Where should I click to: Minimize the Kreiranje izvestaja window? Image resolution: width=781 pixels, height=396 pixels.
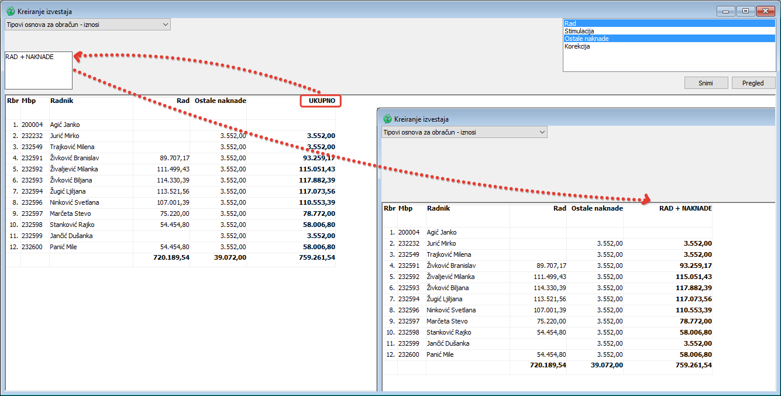[726, 11]
